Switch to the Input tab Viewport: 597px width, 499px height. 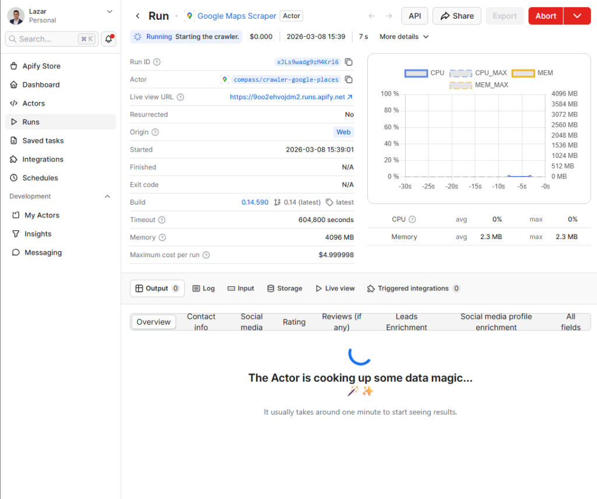pos(241,289)
